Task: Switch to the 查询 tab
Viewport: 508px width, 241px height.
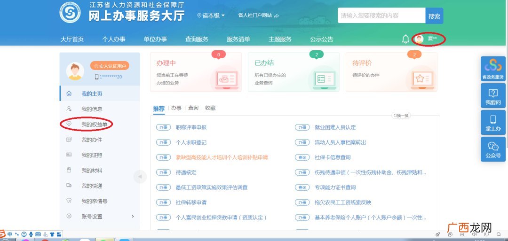Action: click(x=193, y=108)
